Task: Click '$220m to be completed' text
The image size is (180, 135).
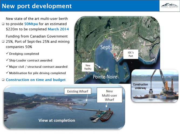Action: [x=26, y=29]
